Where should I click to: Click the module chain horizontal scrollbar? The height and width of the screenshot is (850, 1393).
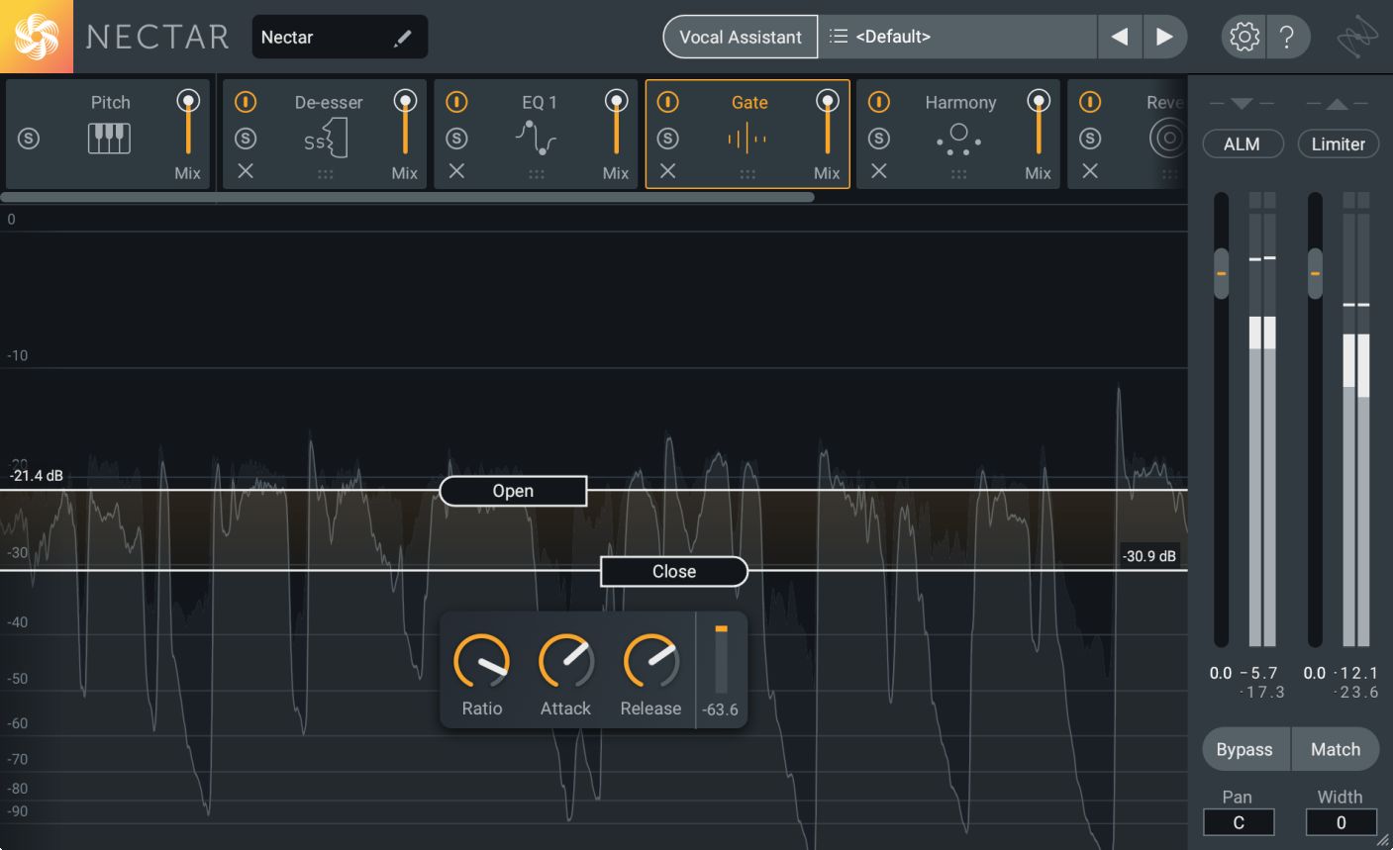[x=407, y=197]
